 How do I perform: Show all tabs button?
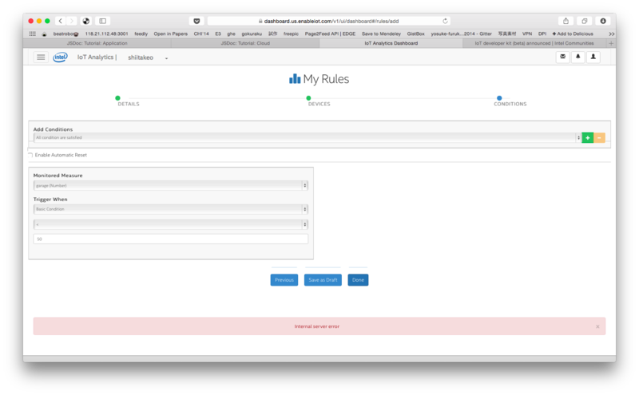585,21
